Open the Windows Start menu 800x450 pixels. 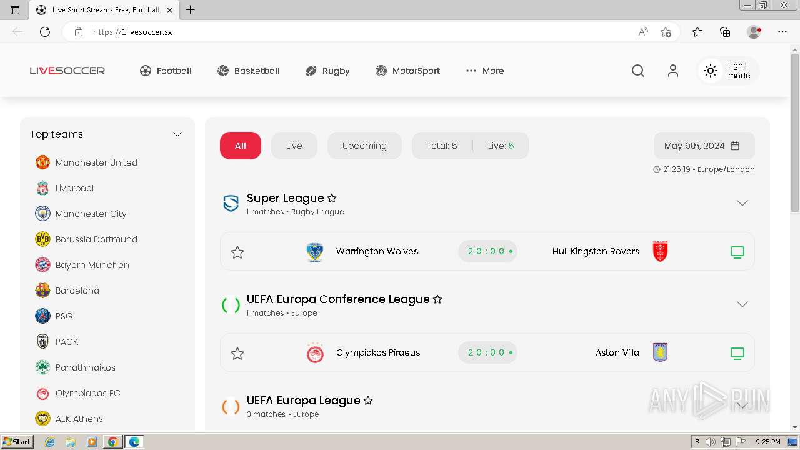coord(17,442)
